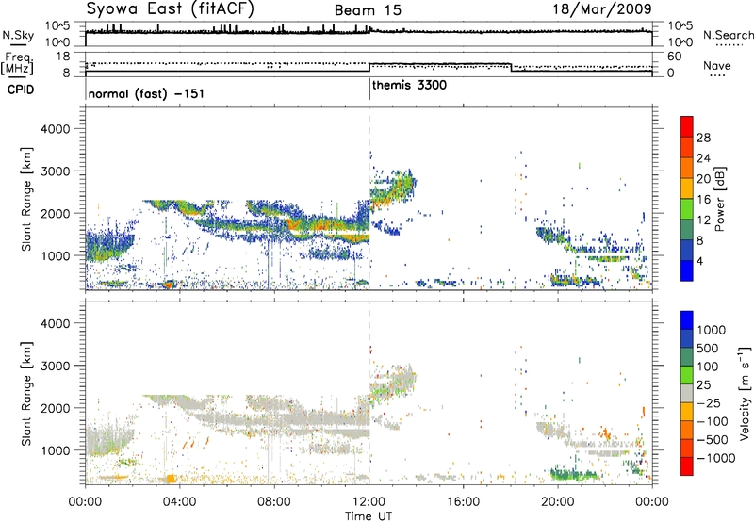Click the '18' frequency axis value
The image size is (754, 522).
pyautogui.click(x=62, y=57)
